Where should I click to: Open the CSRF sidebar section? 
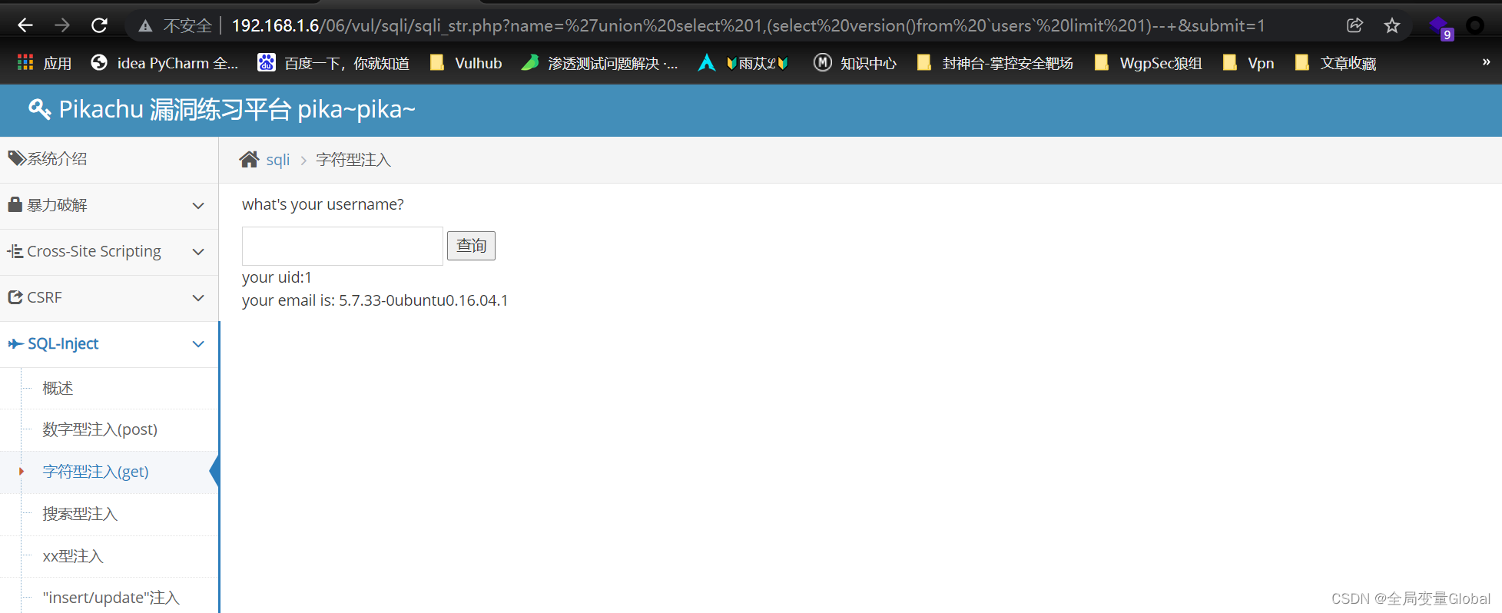pyautogui.click(x=109, y=298)
